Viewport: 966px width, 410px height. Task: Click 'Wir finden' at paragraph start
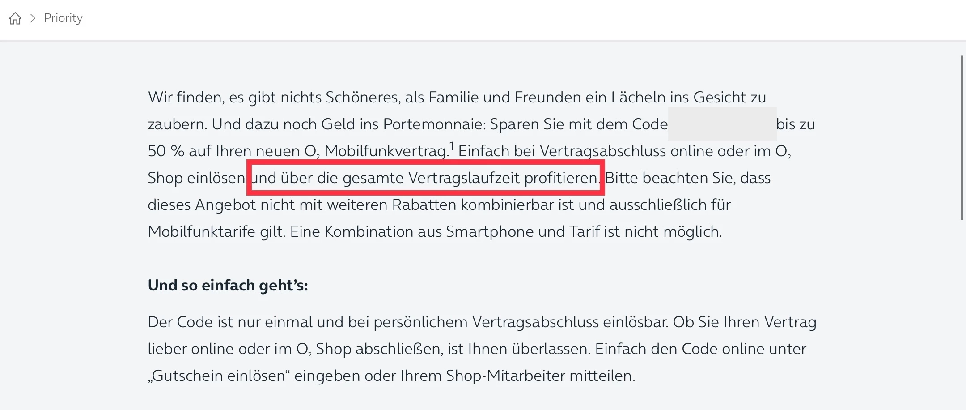click(x=186, y=97)
